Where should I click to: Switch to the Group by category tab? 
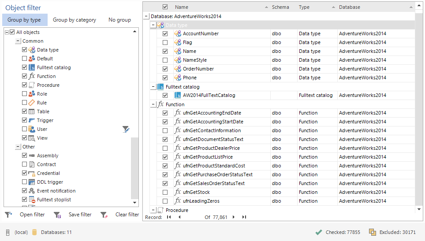(74, 20)
